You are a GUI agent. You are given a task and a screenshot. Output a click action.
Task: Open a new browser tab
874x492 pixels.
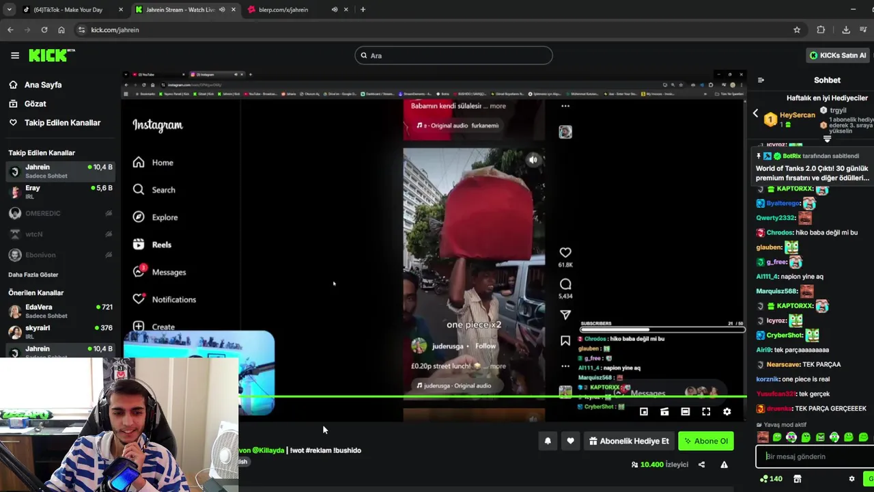pos(363,10)
